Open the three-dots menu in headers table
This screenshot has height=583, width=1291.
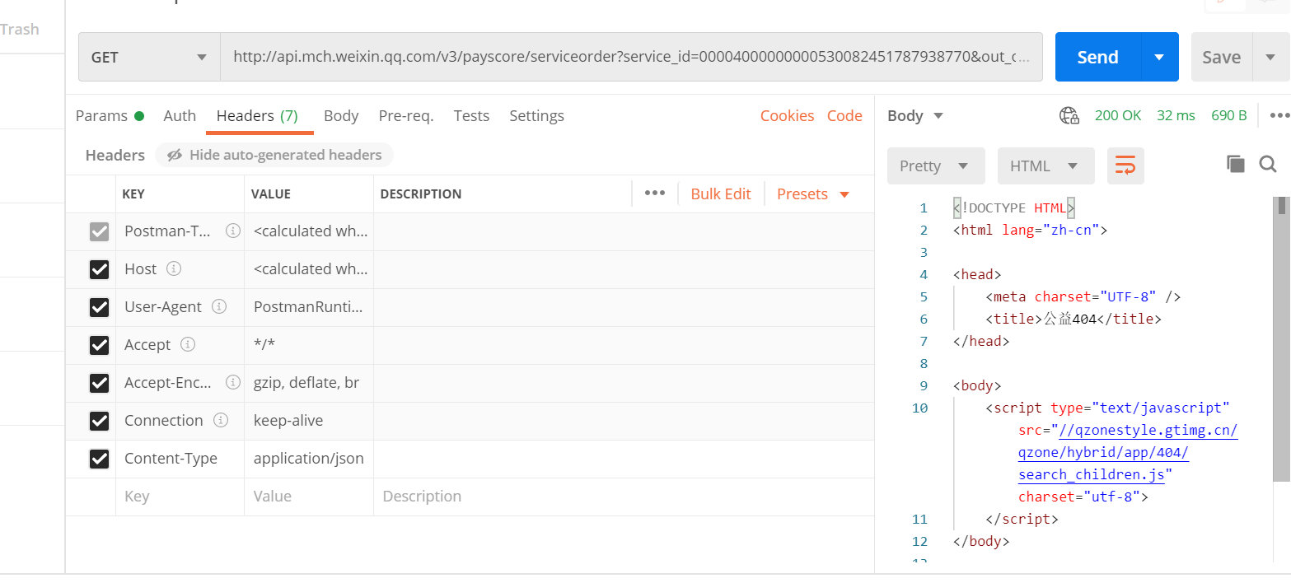pyautogui.click(x=655, y=194)
